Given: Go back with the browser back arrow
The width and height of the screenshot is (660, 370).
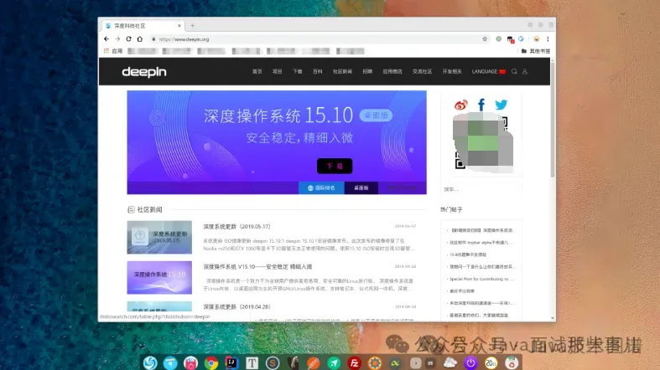Looking at the screenshot, I should coord(107,39).
